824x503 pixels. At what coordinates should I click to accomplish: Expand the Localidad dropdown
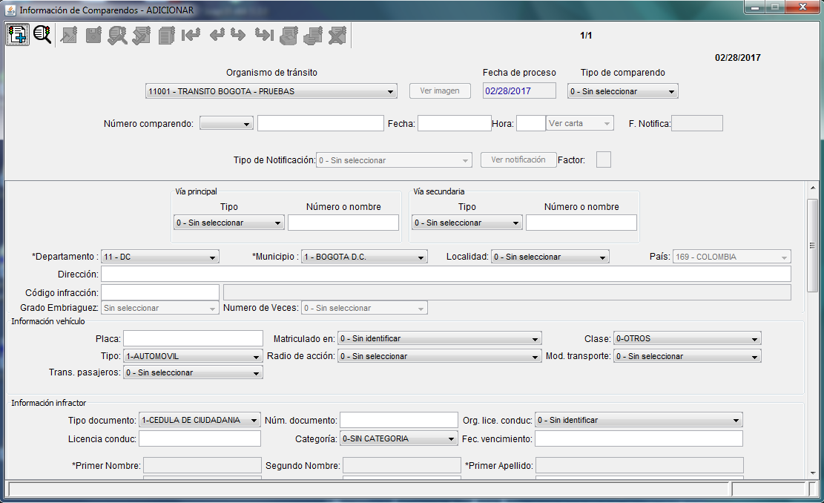[550, 257]
